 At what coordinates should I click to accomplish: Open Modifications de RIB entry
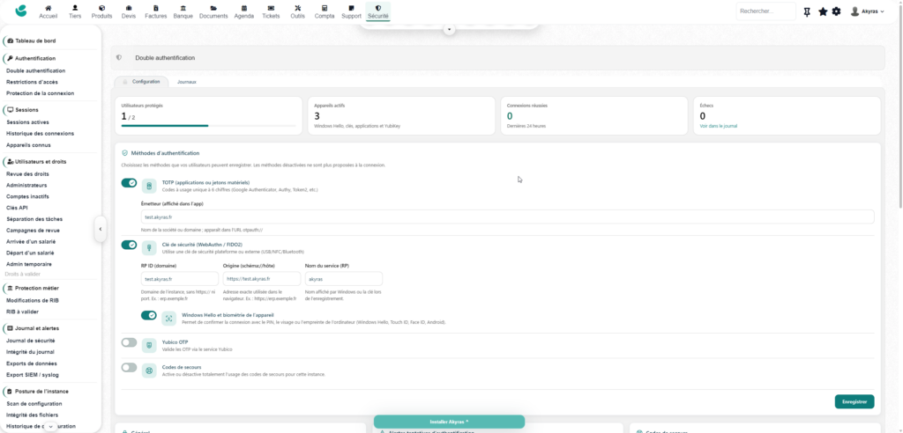pos(33,300)
